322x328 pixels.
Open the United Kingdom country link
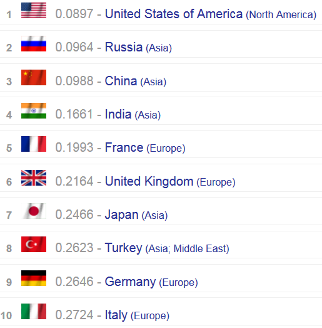click(x=149, y=181)
